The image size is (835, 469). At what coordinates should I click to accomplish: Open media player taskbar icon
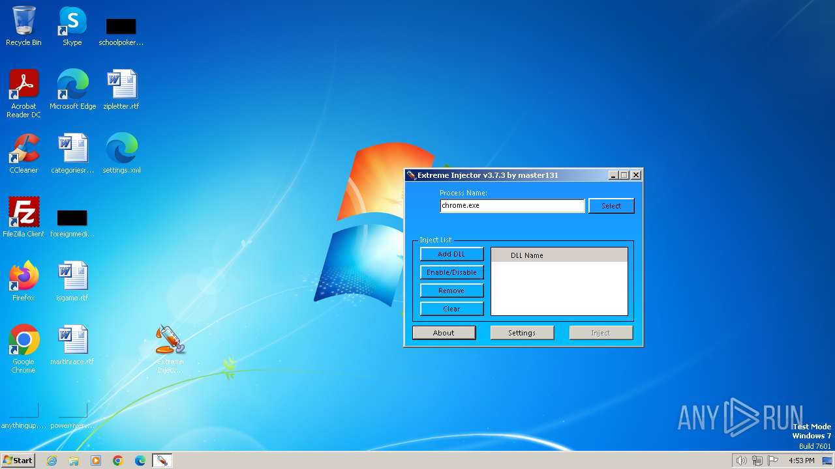(x=96, y=461)
